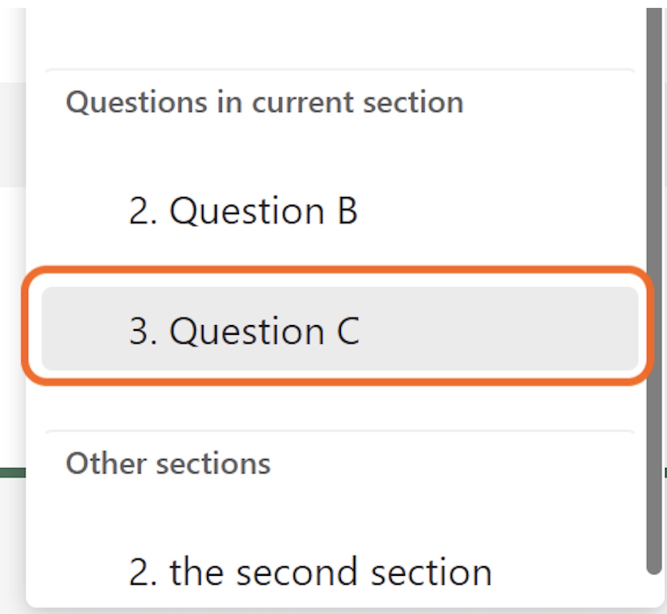Select "2. Question B" from the list
The width and height of the screenshot is (667, 614).
pyautogui.click(x=243, y=211)
